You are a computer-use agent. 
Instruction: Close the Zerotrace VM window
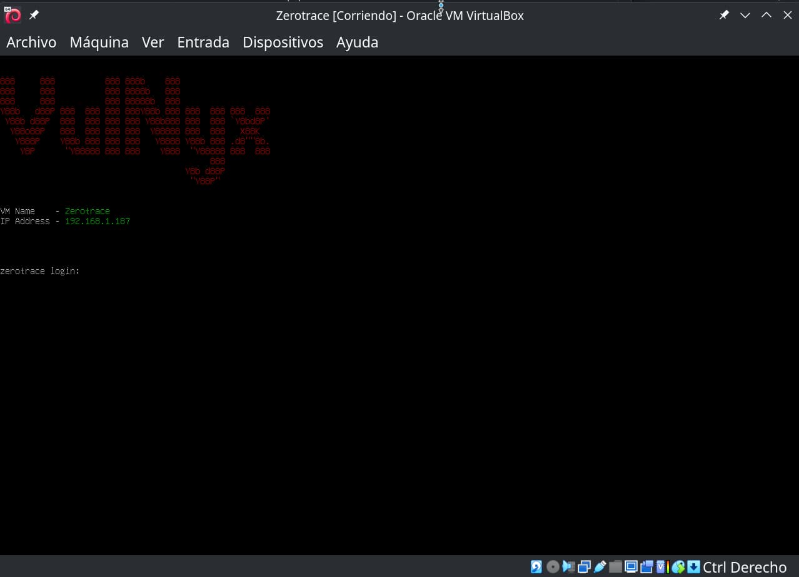click(788, 15)
